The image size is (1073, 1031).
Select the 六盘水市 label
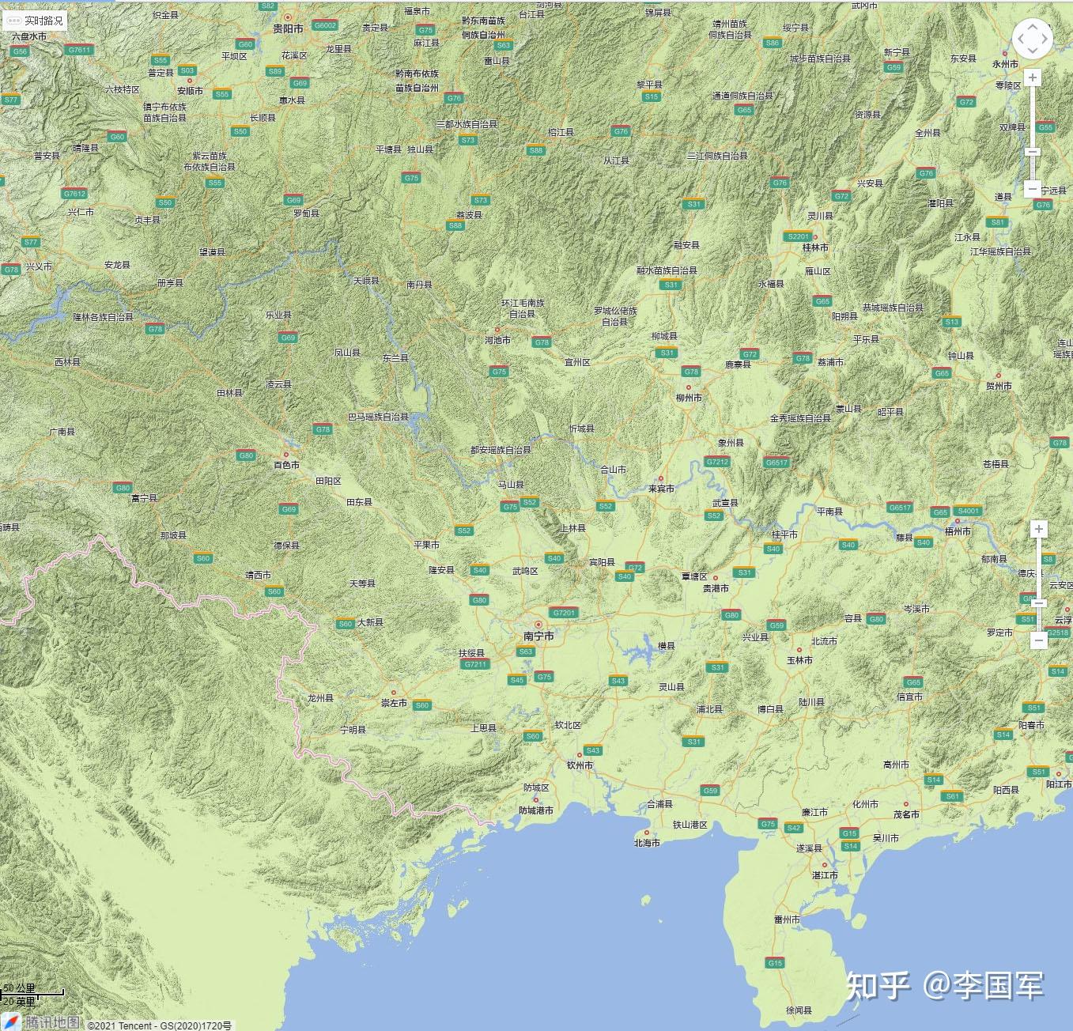click(28, 36)
